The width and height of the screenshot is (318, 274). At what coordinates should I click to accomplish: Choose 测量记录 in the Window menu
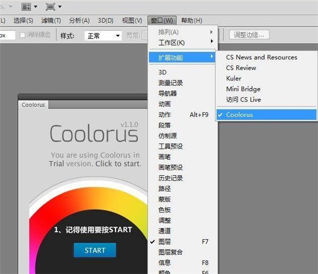click(x=183, y=83)
